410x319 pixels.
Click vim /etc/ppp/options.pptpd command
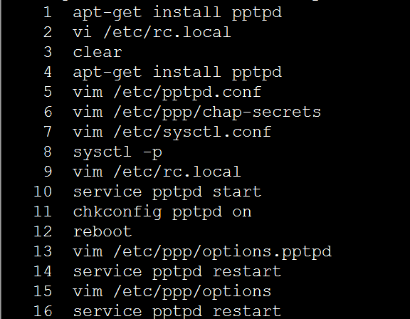tap(202, 252)
